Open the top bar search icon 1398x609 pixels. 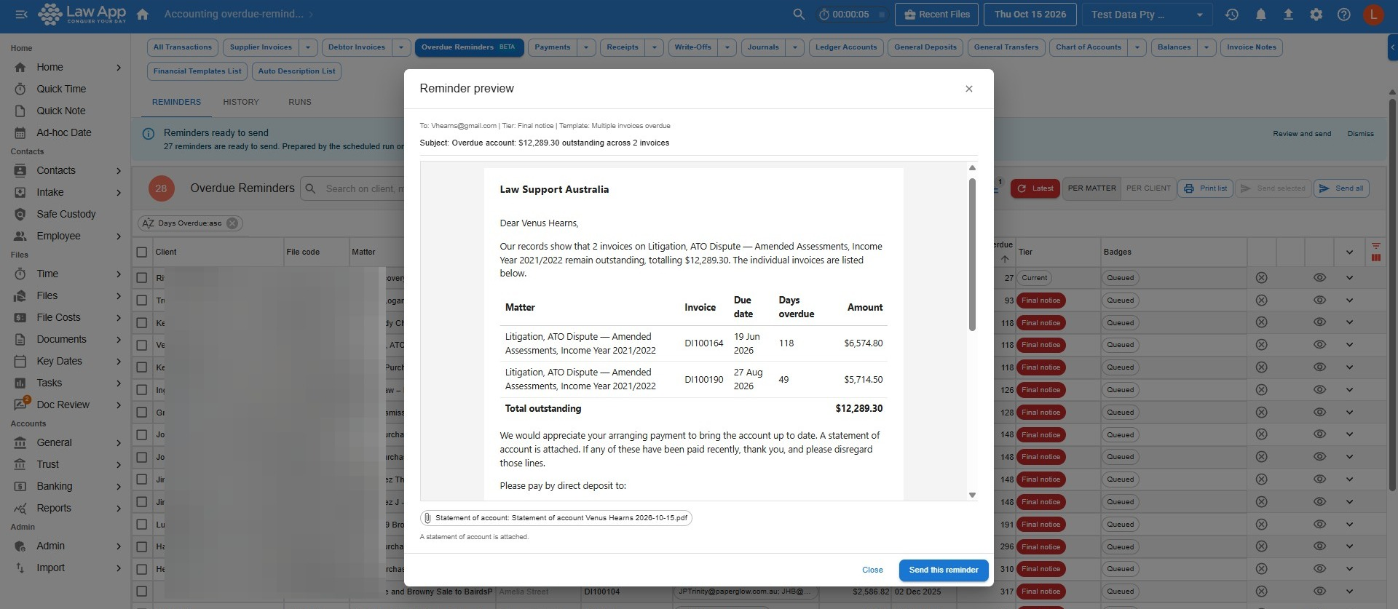pos(799,15)
